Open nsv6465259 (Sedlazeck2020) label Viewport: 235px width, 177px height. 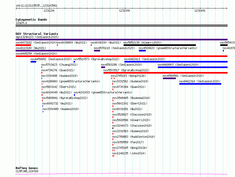coord(36,54)
